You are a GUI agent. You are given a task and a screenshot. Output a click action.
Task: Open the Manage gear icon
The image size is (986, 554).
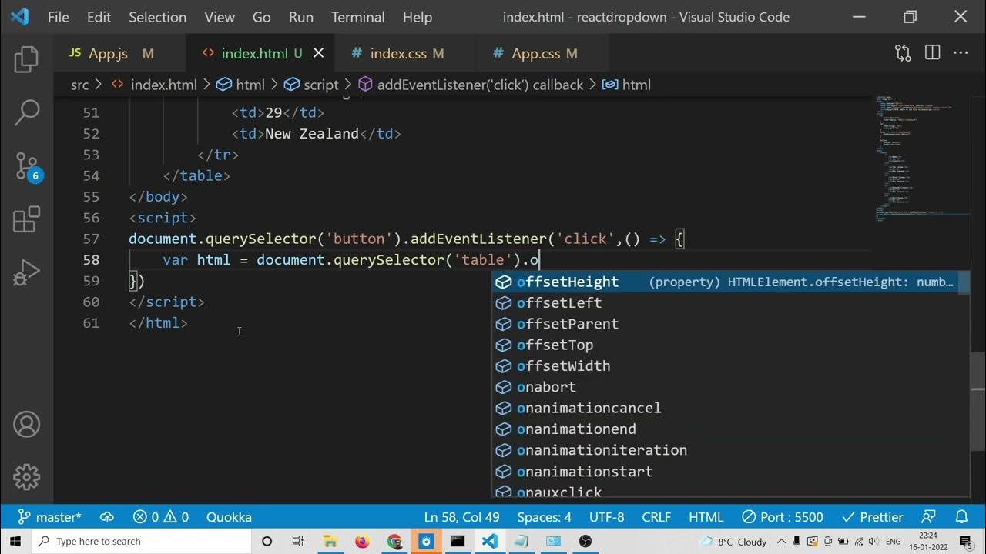[26, 476]
